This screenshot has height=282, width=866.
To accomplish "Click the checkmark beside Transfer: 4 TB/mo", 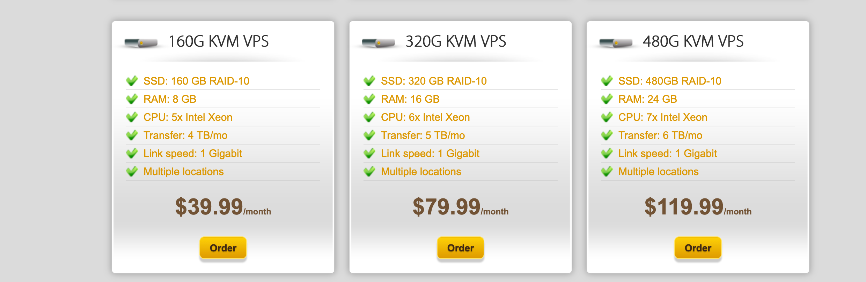I will point(132,135).
